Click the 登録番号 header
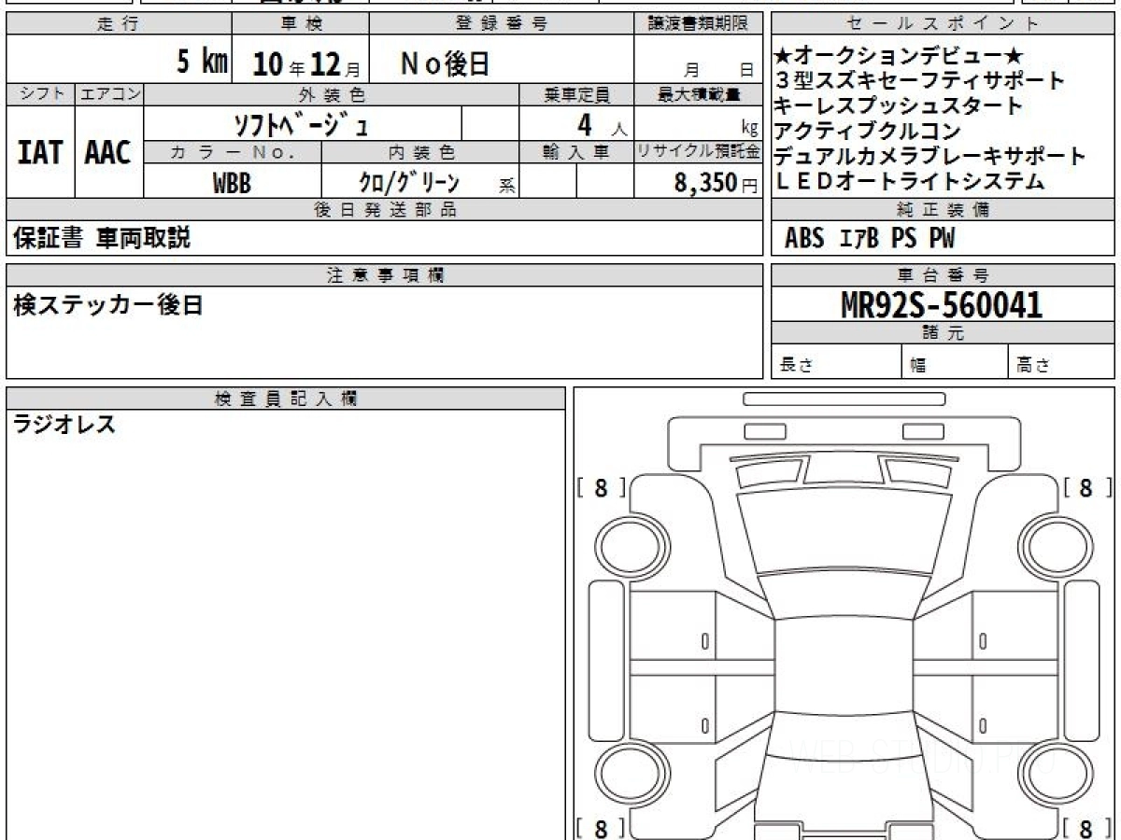 coord(501,24)
